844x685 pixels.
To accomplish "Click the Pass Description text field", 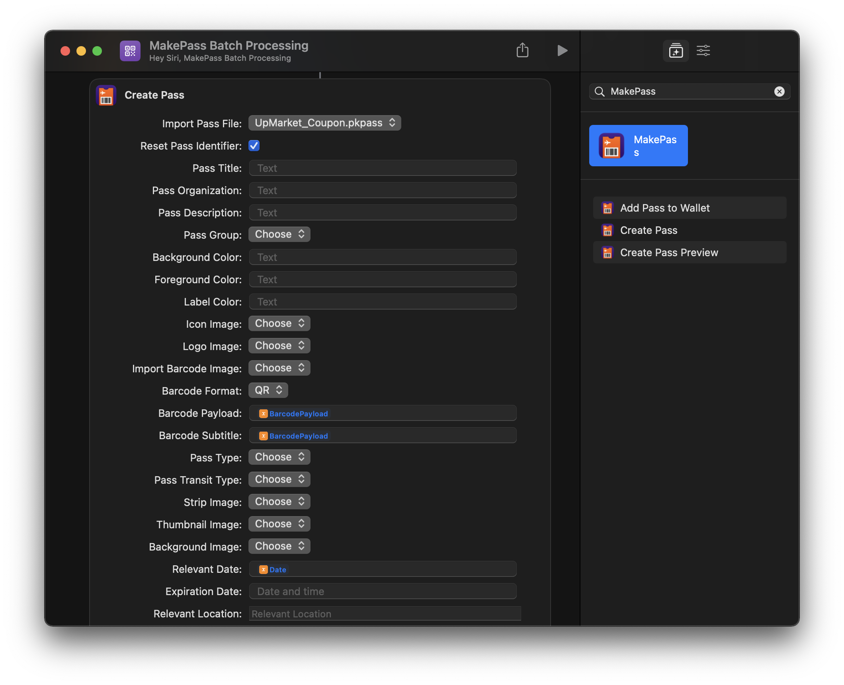I will 383,212.
